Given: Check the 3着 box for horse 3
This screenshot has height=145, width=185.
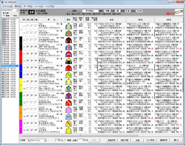Looking at the screenshot, I should tap(36, 40).
